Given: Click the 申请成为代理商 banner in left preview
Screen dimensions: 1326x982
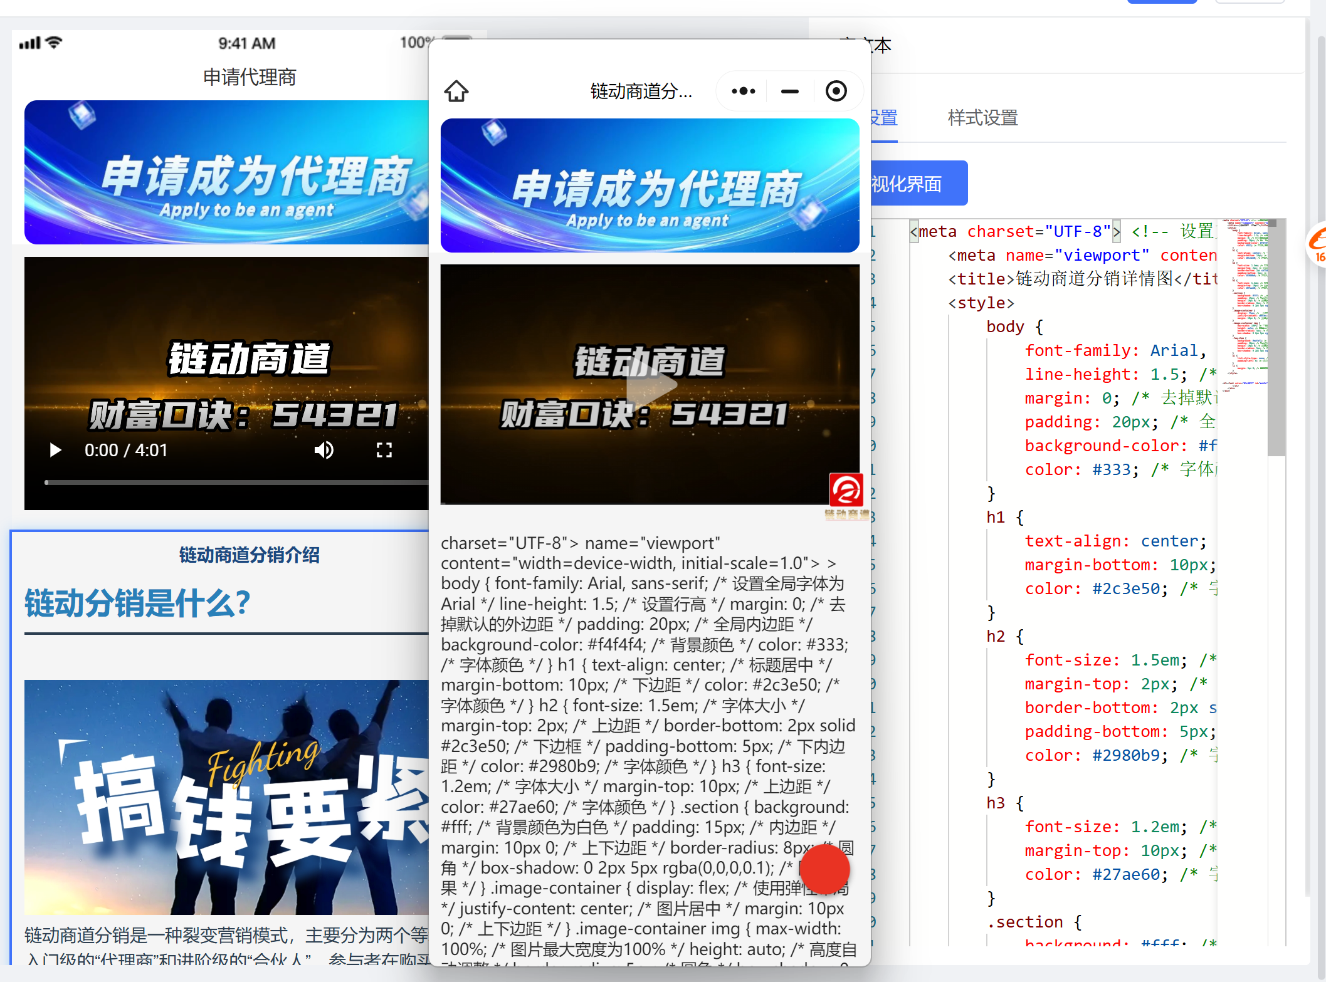Looking at the screenshot, I should pos(227,172).
